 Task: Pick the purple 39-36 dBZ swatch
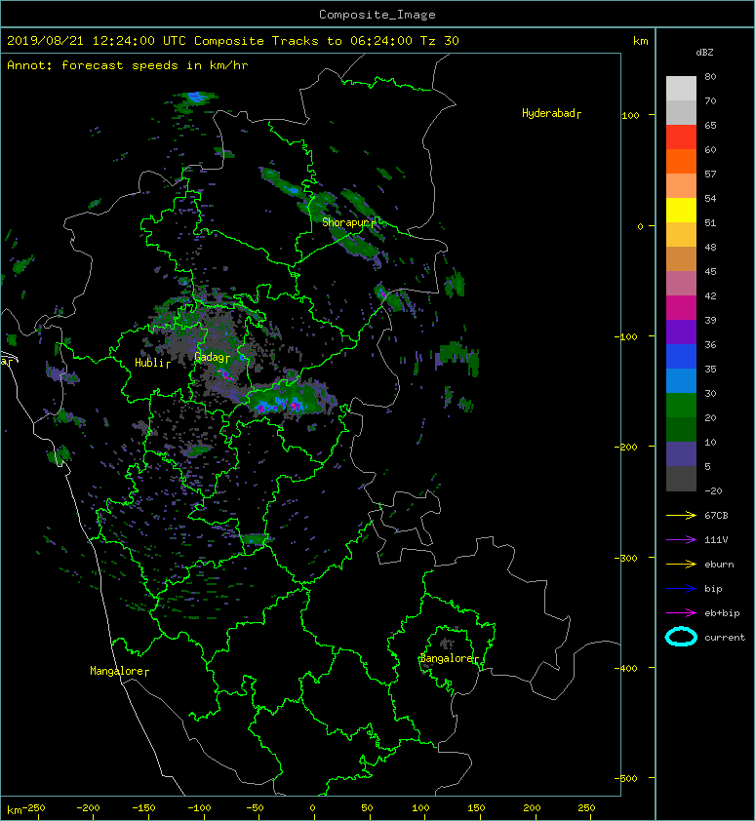pos(681,332)
